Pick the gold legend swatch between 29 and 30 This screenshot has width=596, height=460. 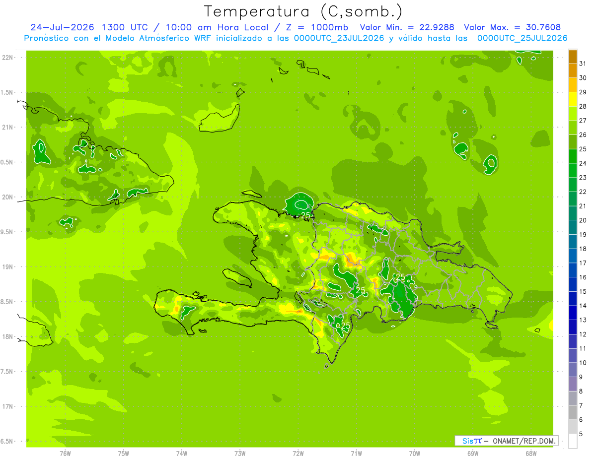(x=573, y=85)
